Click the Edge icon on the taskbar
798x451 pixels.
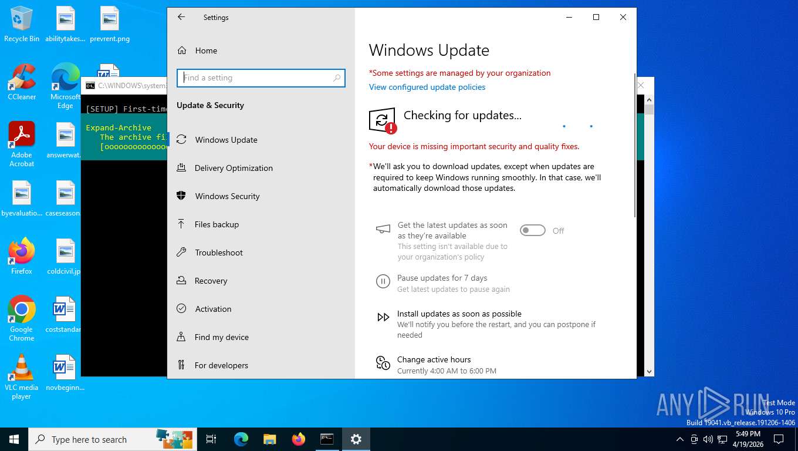[241, 439]
